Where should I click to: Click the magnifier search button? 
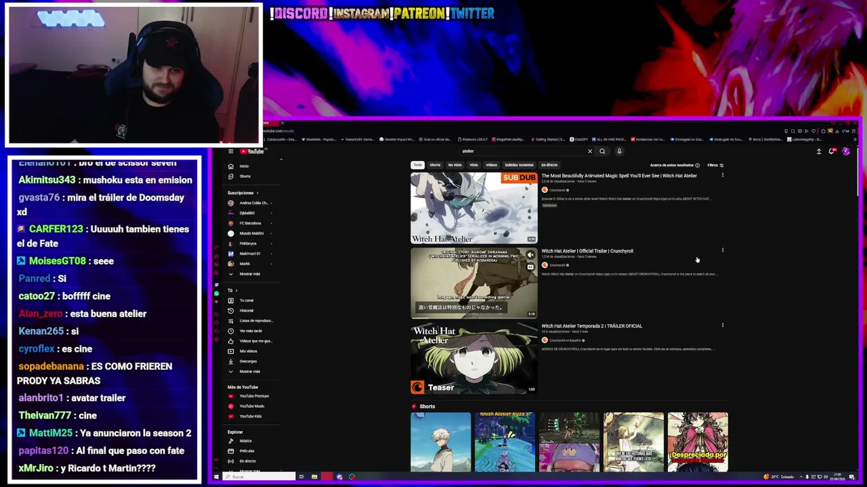point(602,152)
